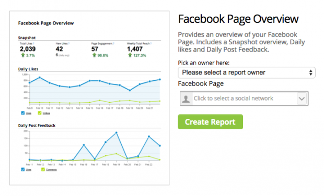
Task: Click the Comments legend link
Action: tap(51, 169)
